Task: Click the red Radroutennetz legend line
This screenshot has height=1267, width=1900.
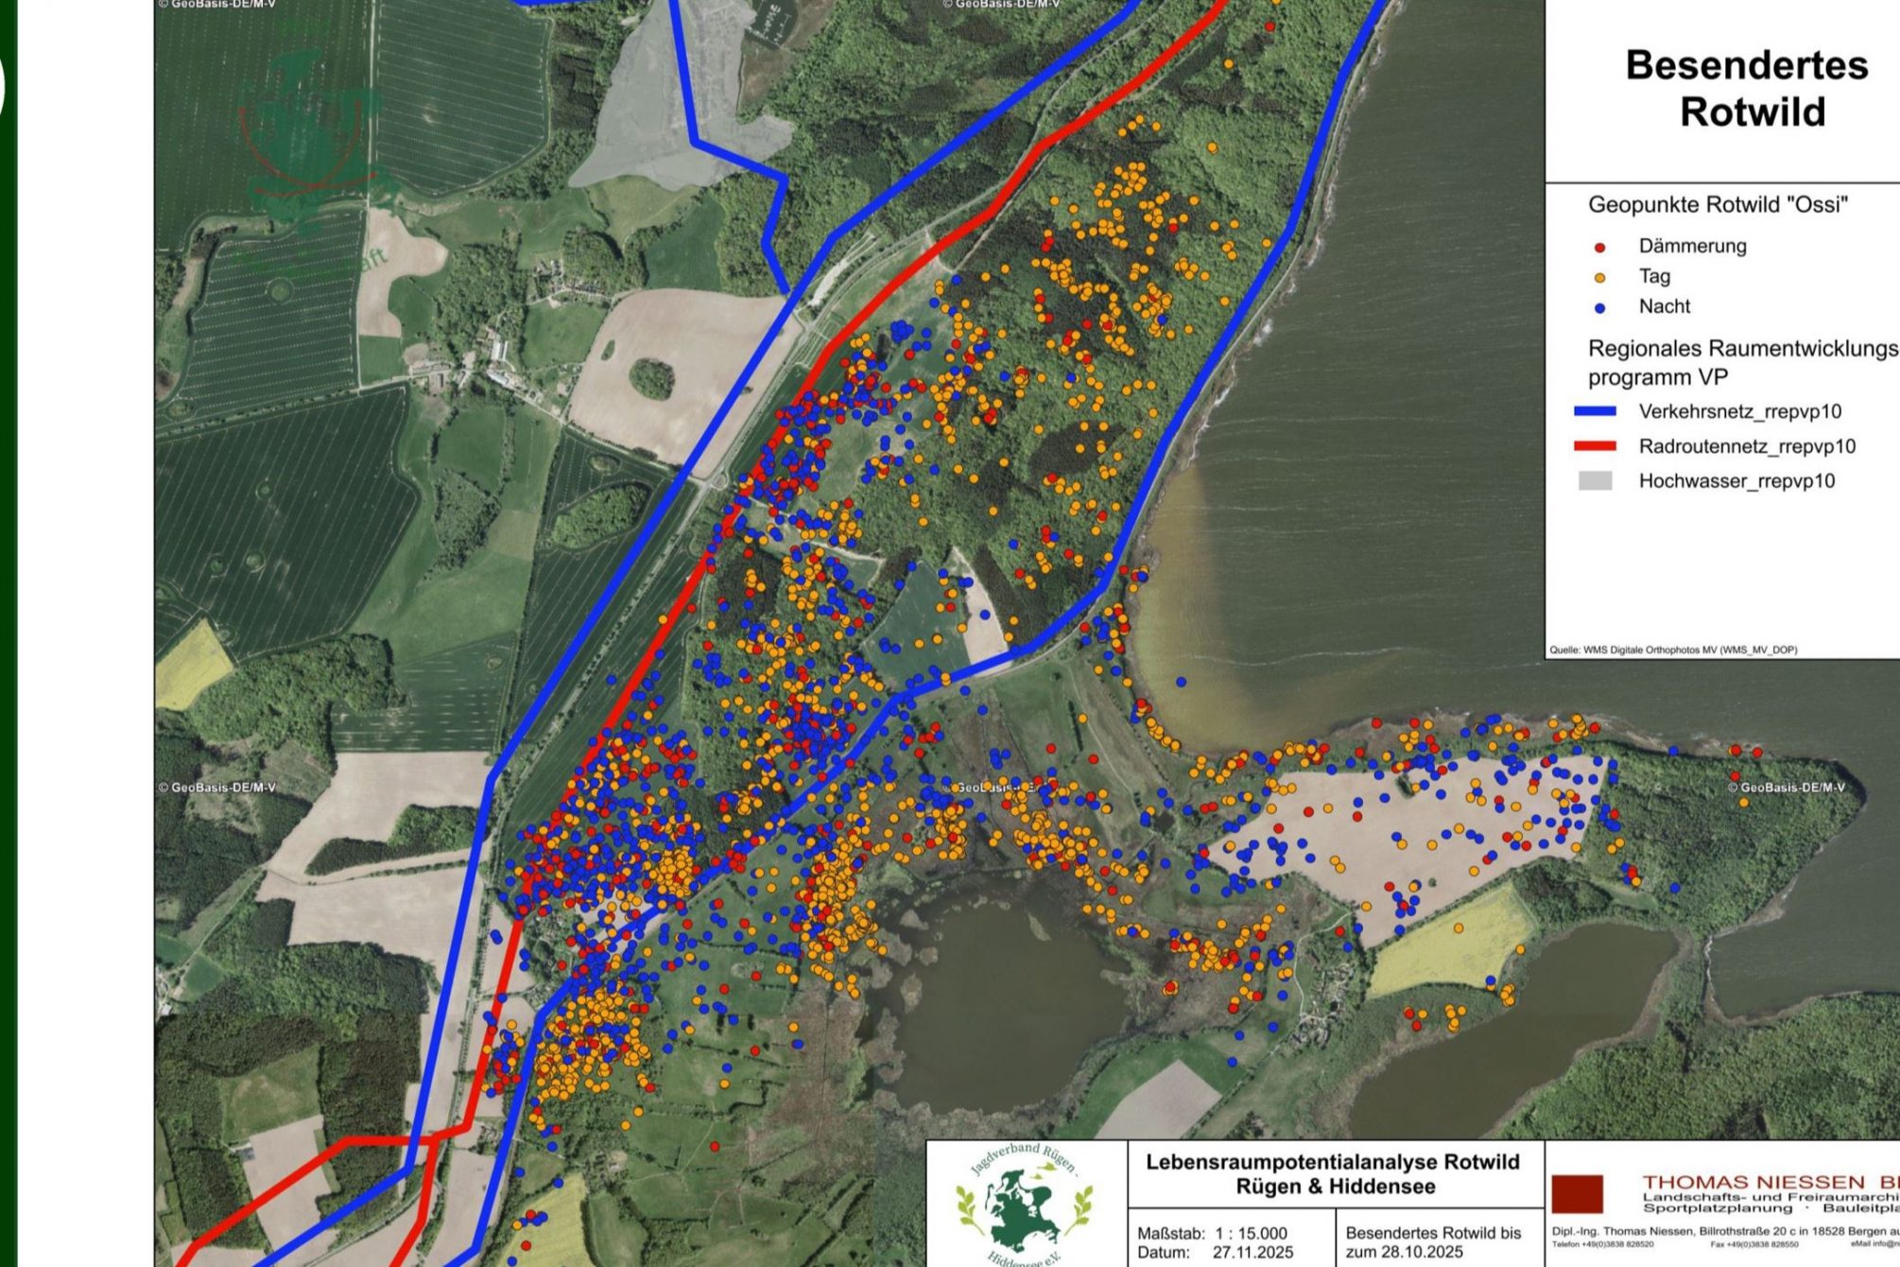Action: coord(1595,446)
